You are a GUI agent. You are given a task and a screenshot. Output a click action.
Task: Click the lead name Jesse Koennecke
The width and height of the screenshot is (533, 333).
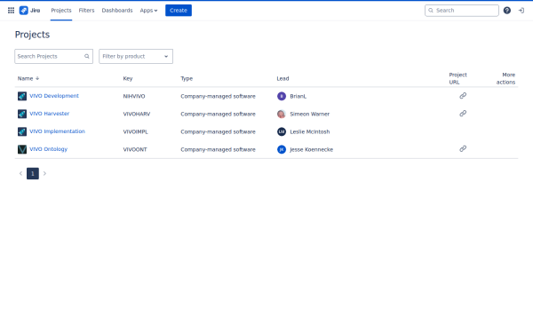pos(312,149)
